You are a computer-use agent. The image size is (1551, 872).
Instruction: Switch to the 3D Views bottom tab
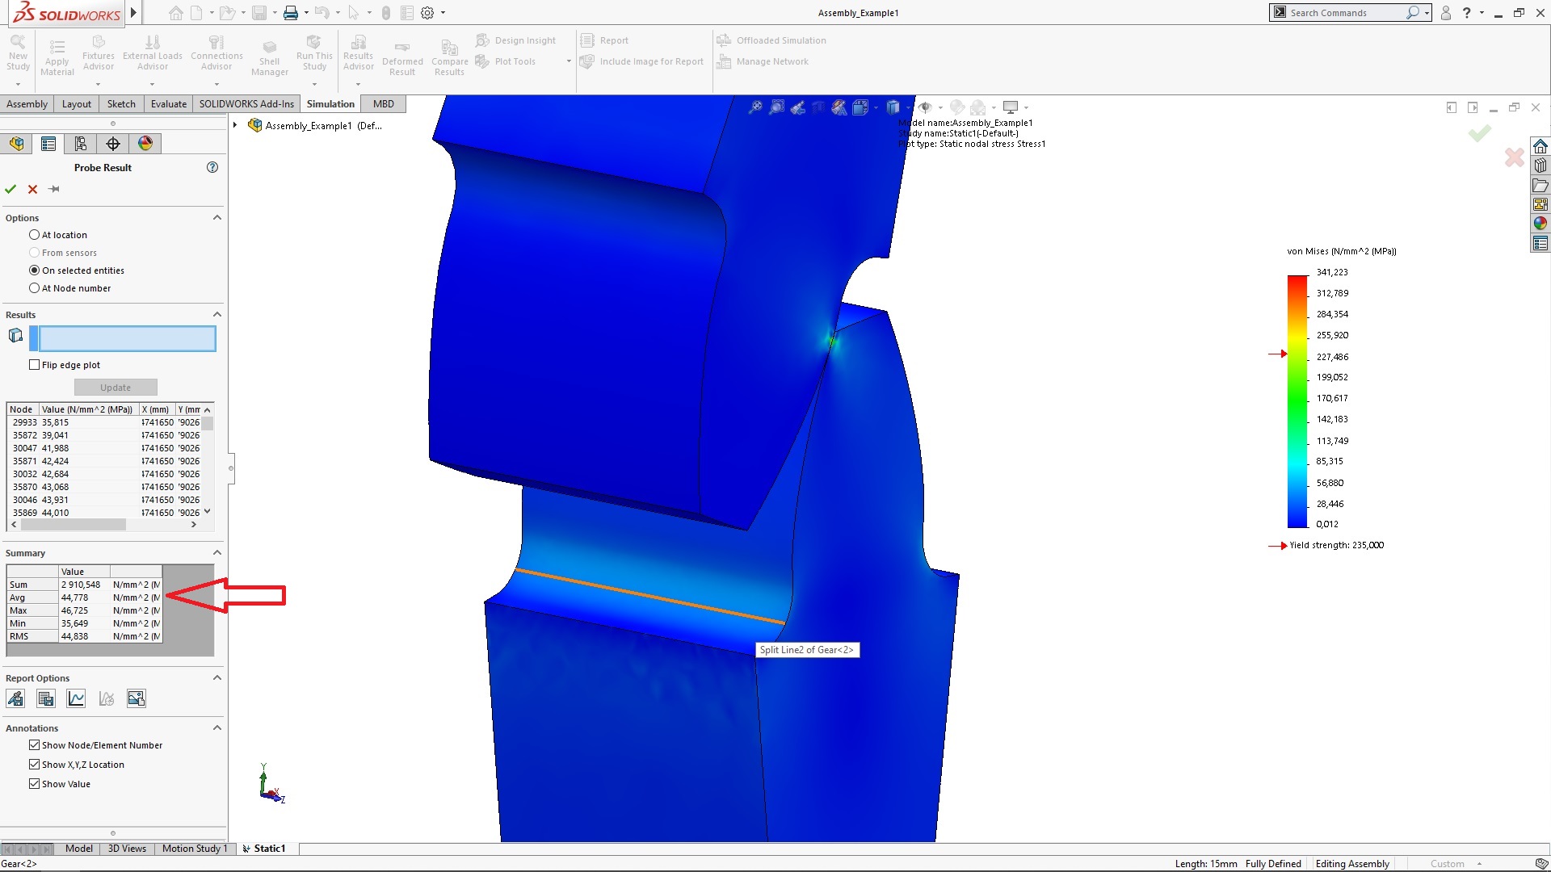coord(127,849)
